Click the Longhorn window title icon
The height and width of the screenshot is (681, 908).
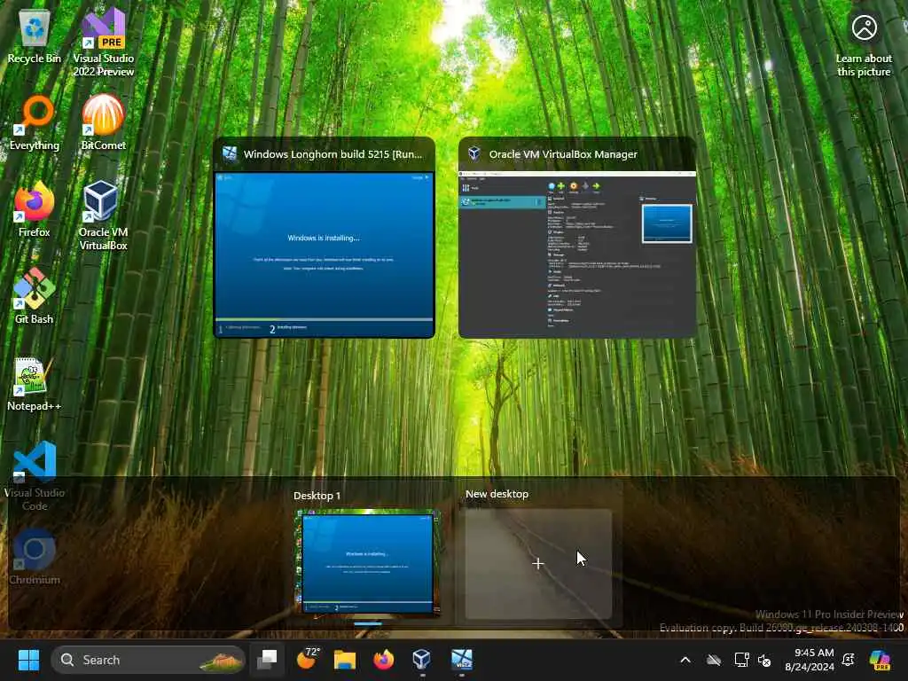(230, 153)
